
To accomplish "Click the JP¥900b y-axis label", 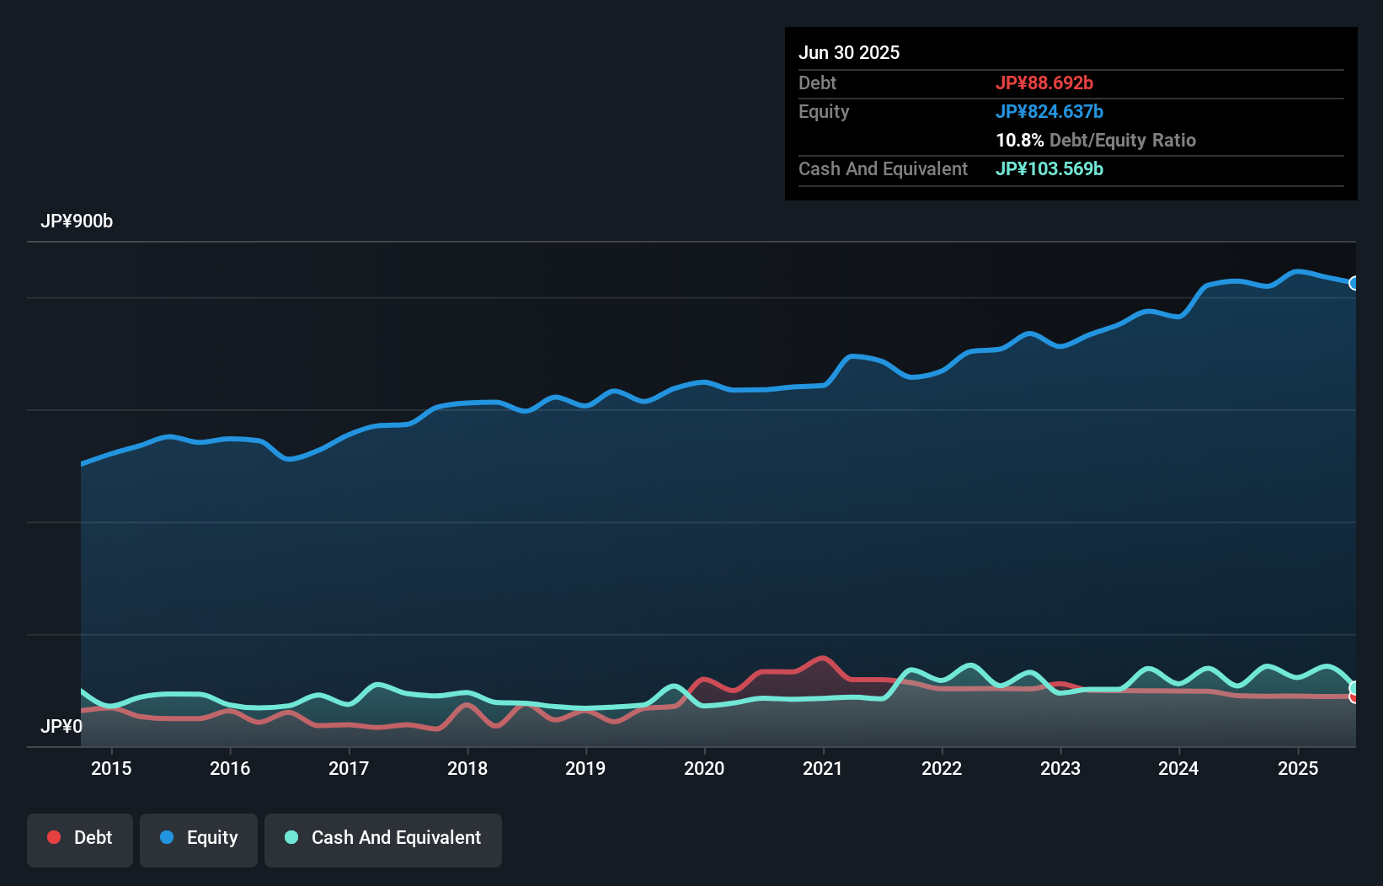I will tap(77, 221).
